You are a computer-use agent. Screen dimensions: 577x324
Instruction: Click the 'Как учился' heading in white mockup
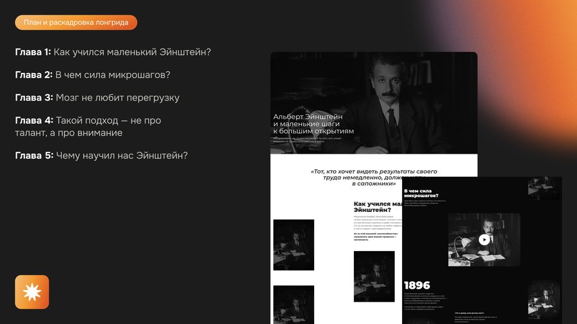point(378,207)
